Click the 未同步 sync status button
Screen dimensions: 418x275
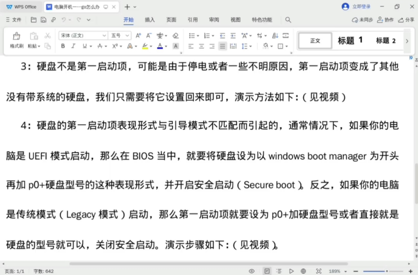(x=362, y=20)
